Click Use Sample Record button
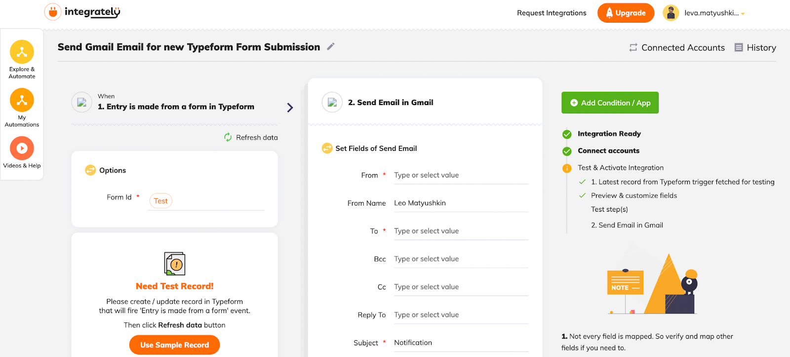 pyautogui.click(x=174, y=345)
